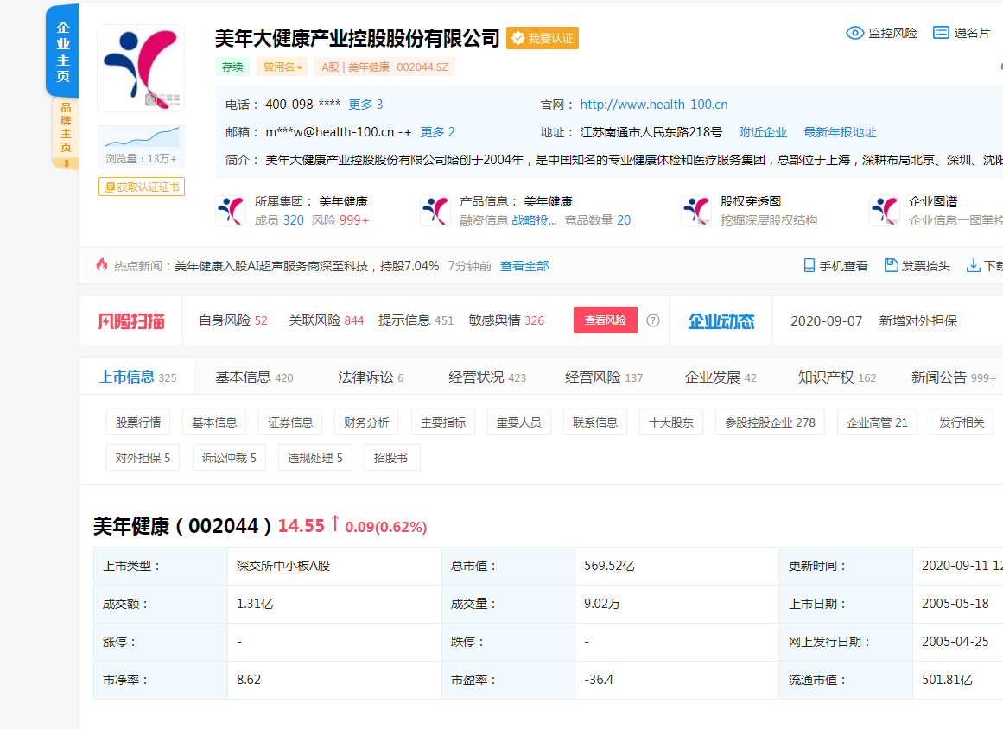
Task: Click 更多 3 next to phone
Action: [x=365, y=105]
